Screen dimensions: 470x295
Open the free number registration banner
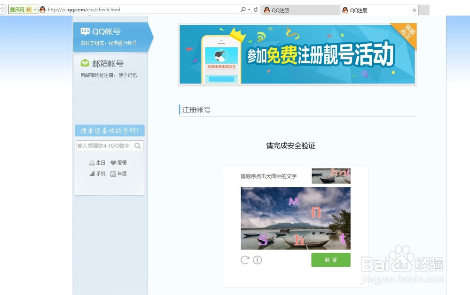[x=297, y=54]
